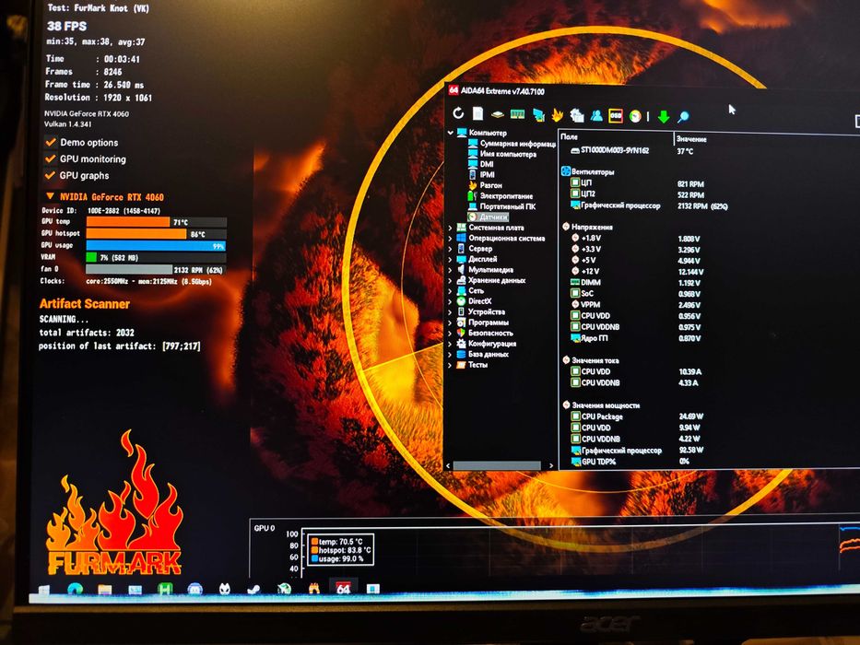Open the AIDA64 Report page icon
860x645 pixels.
pos(478,113)
